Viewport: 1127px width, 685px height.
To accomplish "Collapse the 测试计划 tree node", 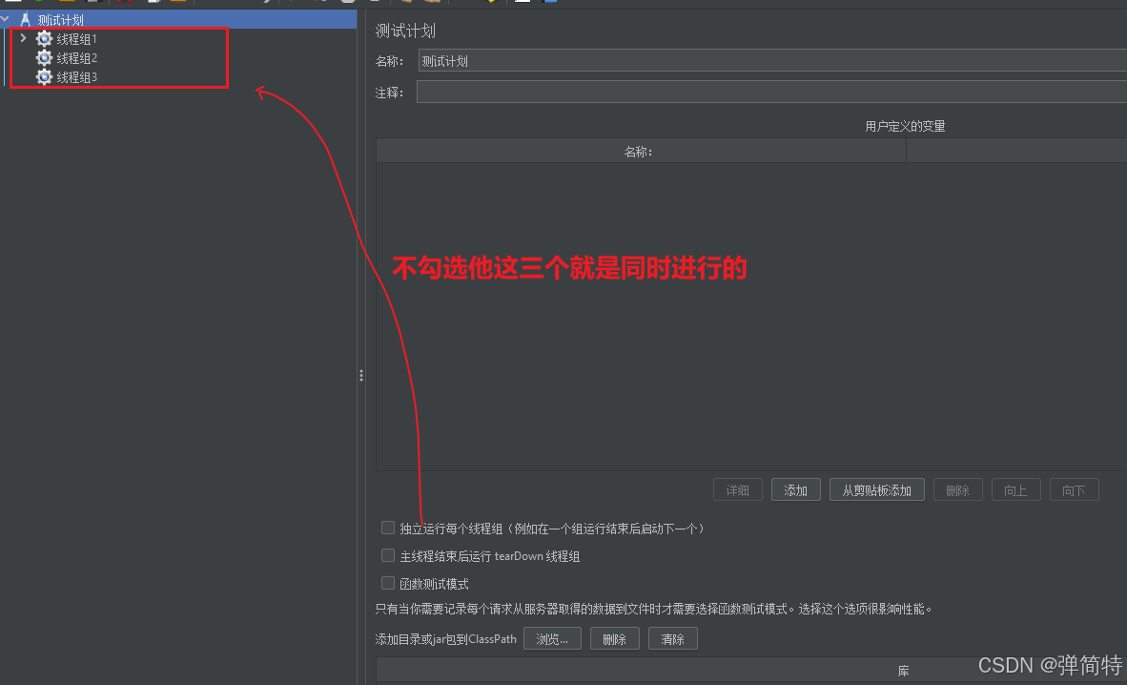I will coord(6,18).
